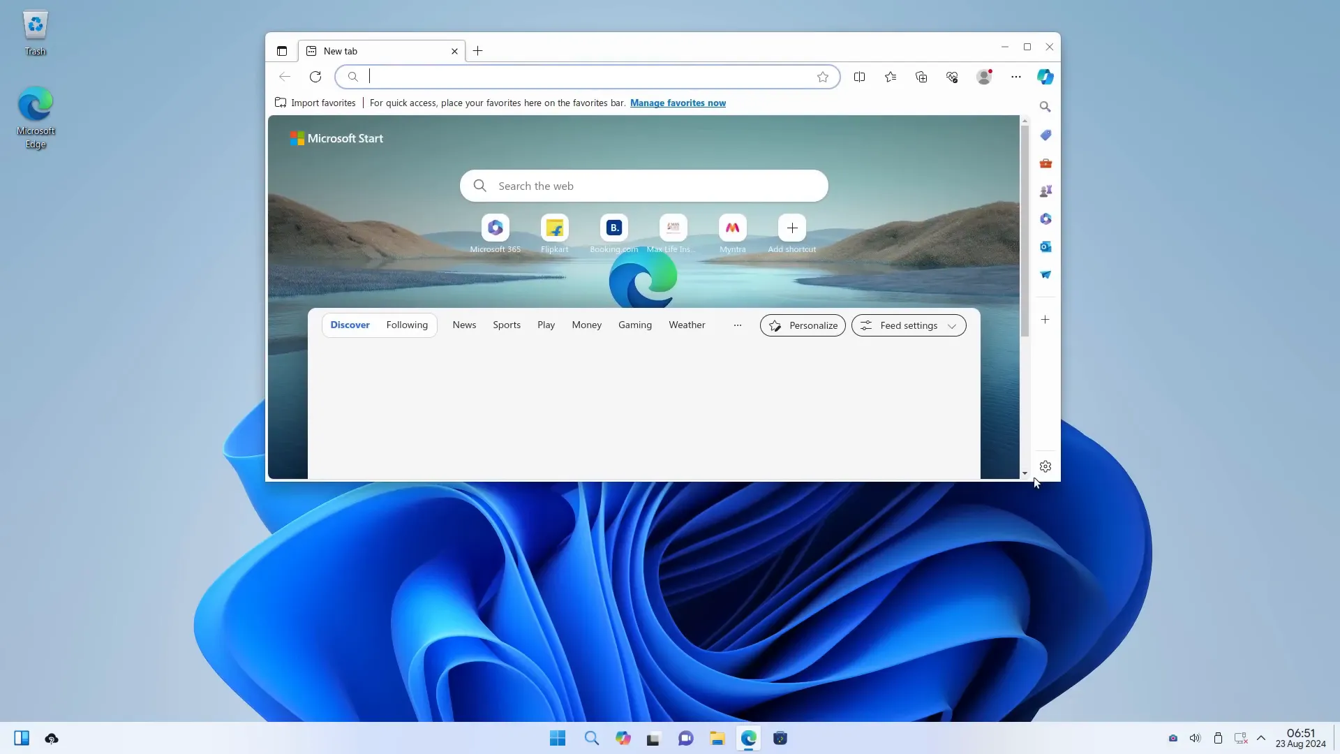Image resolution: width=1340 pixels, height=754 pixels.
Task: Open Widgets icon on taskbar left
Action: [22, 738]
